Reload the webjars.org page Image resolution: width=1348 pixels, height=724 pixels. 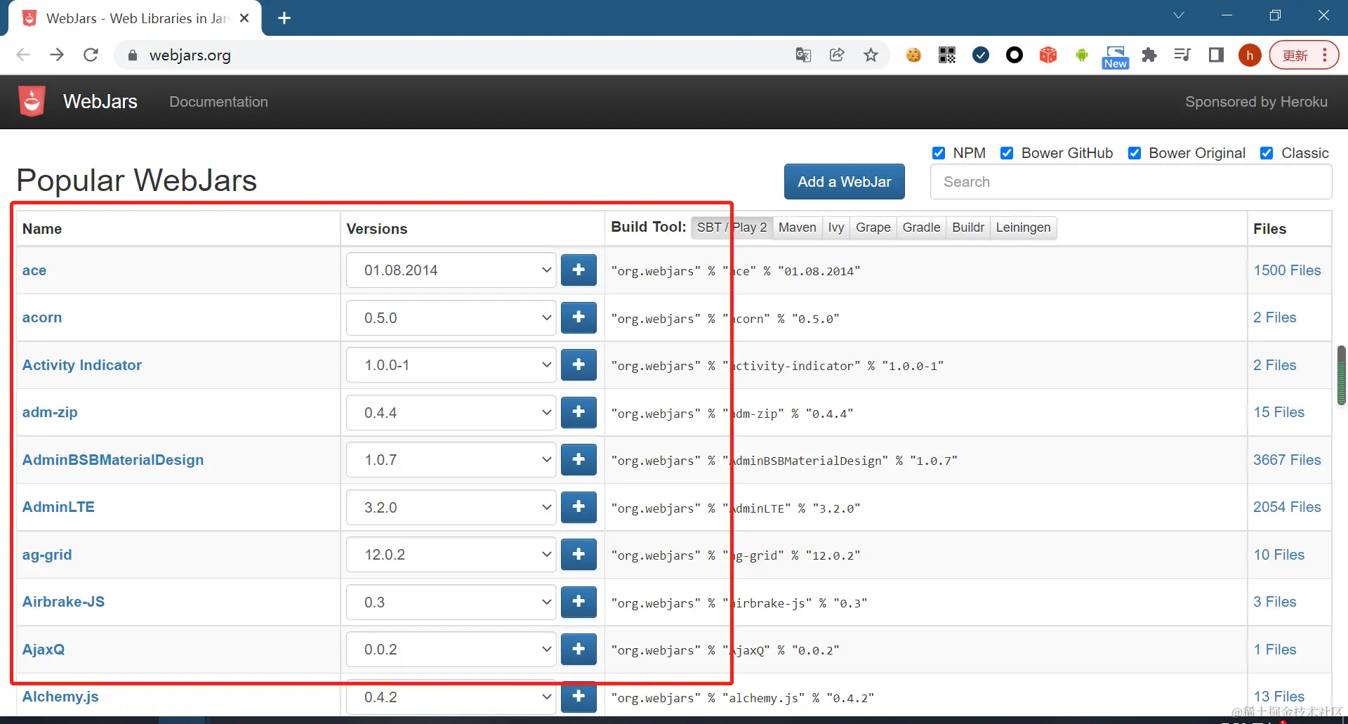point(91,55)
